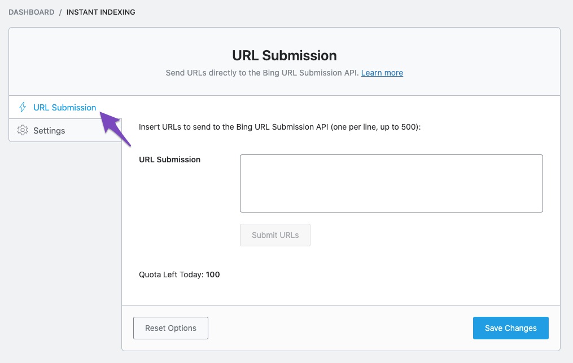Select the Instant Indexing breadcrumb
This screenshot has width=573, height=363.
(x=101, y=12)
